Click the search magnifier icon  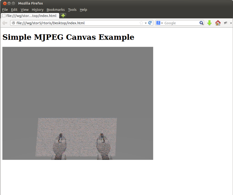(x=201, y=23)
